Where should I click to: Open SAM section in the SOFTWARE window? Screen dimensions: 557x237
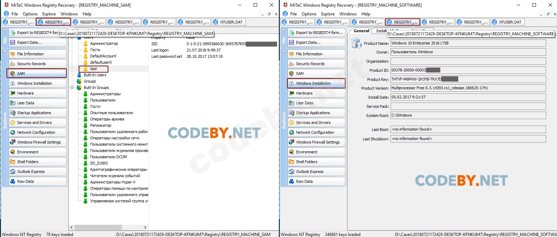tap(316, 74)
